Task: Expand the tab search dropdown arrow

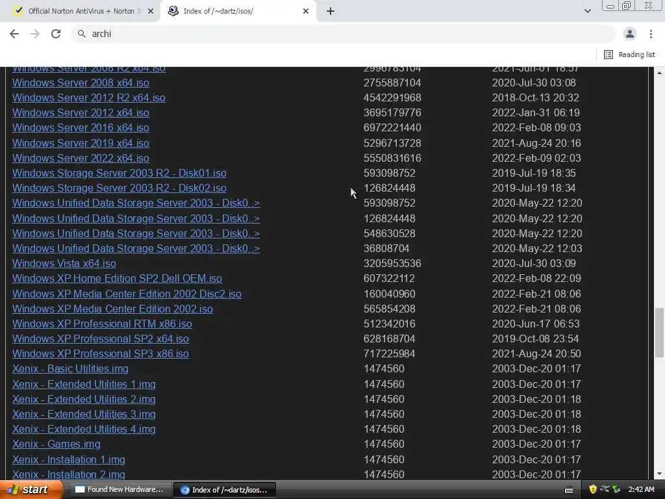Action: tap(587, 12)
